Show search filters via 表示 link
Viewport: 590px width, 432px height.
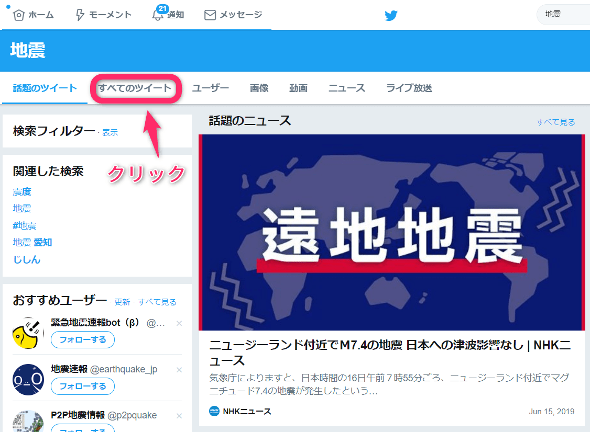tap(110, 133)
